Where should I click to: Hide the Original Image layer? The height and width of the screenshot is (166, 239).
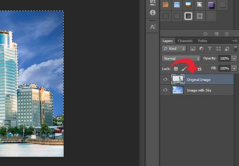(x=165, y=79)
